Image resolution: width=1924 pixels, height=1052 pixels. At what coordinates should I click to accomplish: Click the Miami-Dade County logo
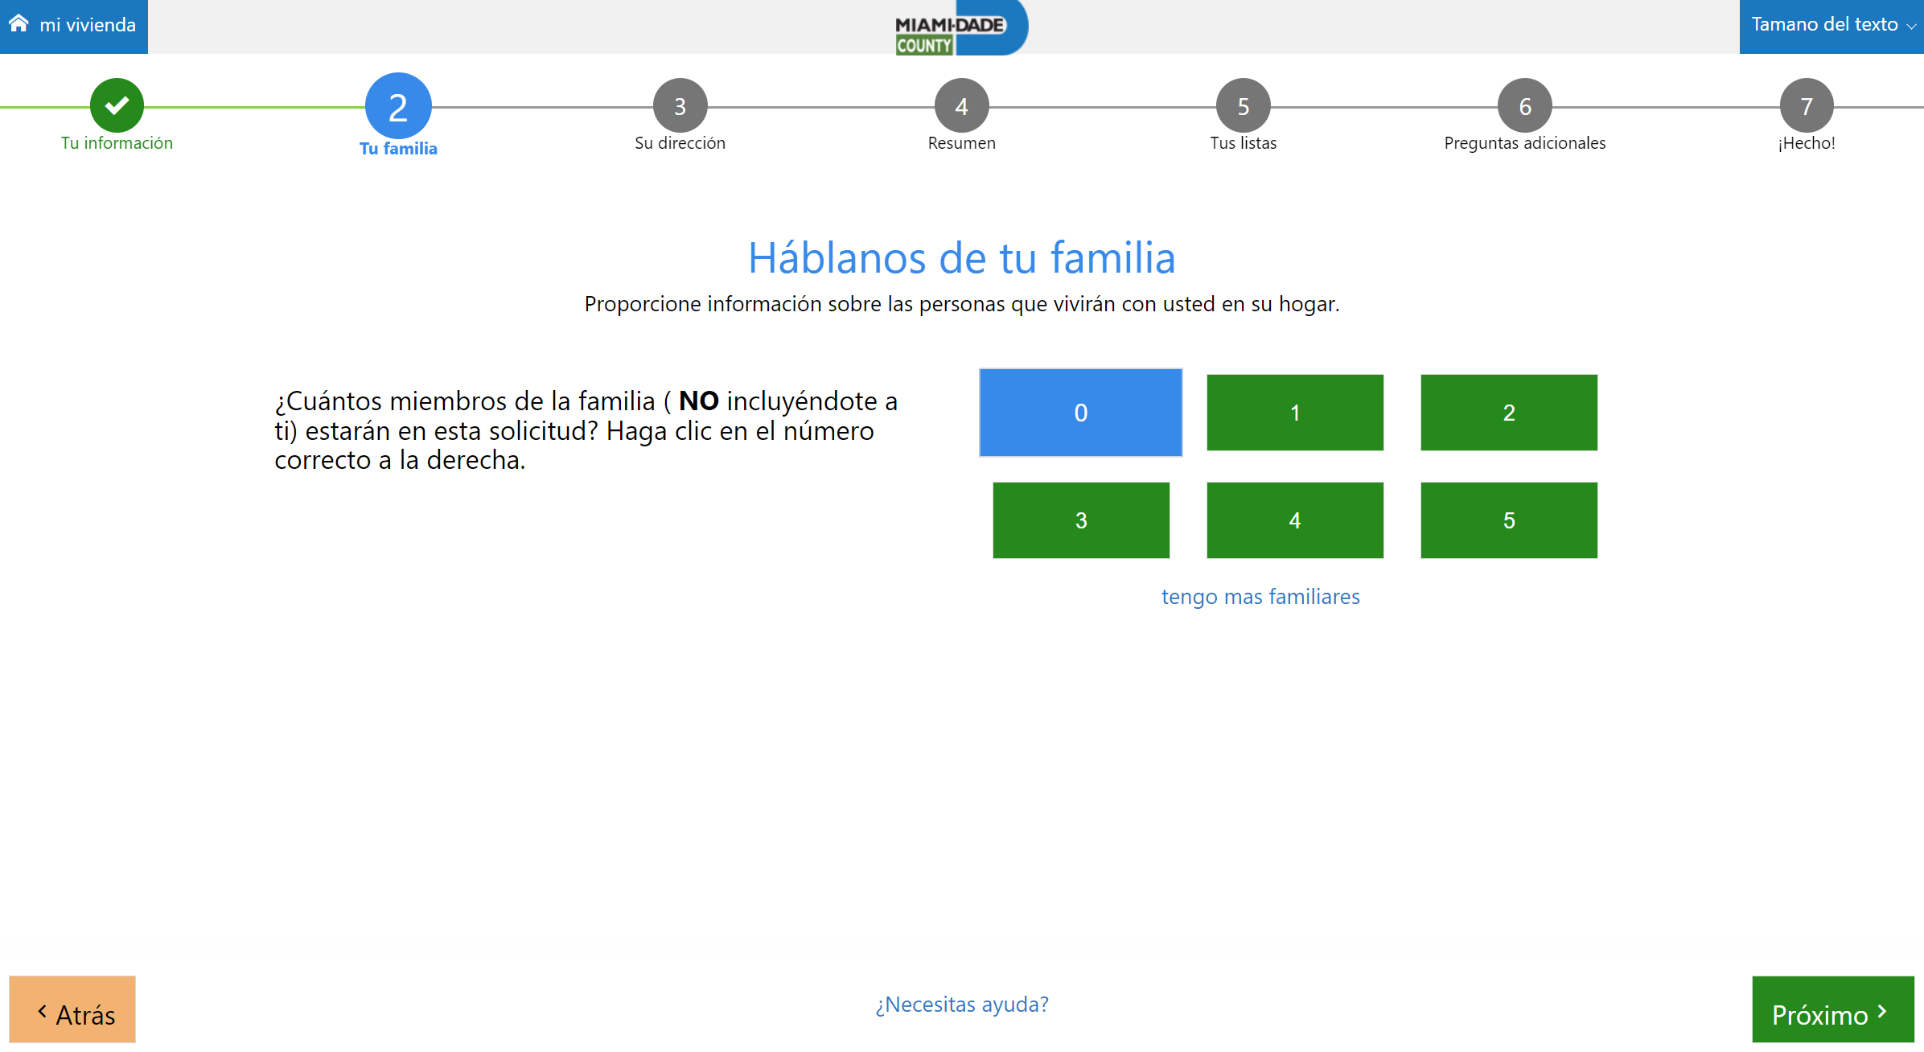(x=961, y=29)
